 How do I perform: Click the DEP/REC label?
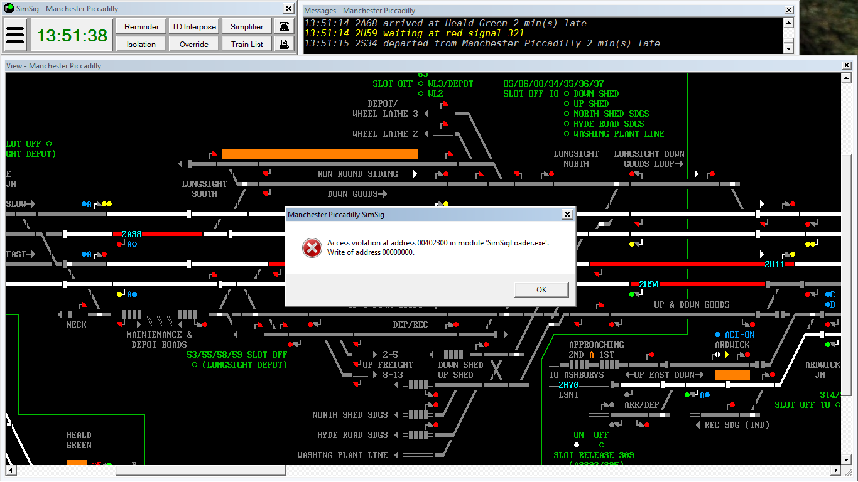(410, 324)
